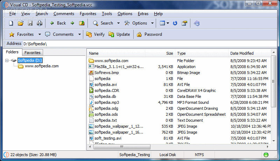The height and width of the screenshot is (161, 280).
Task: Select the soft_testing.avi file
Action: (108, 138)
